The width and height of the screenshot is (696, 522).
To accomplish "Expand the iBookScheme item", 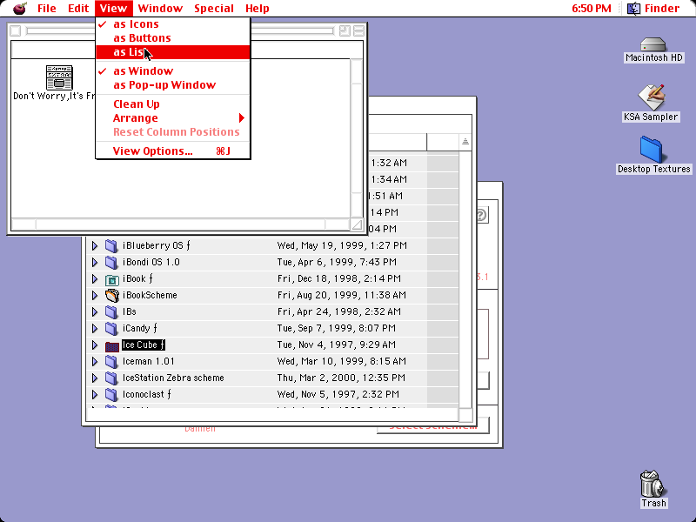I will coord(95,295).
